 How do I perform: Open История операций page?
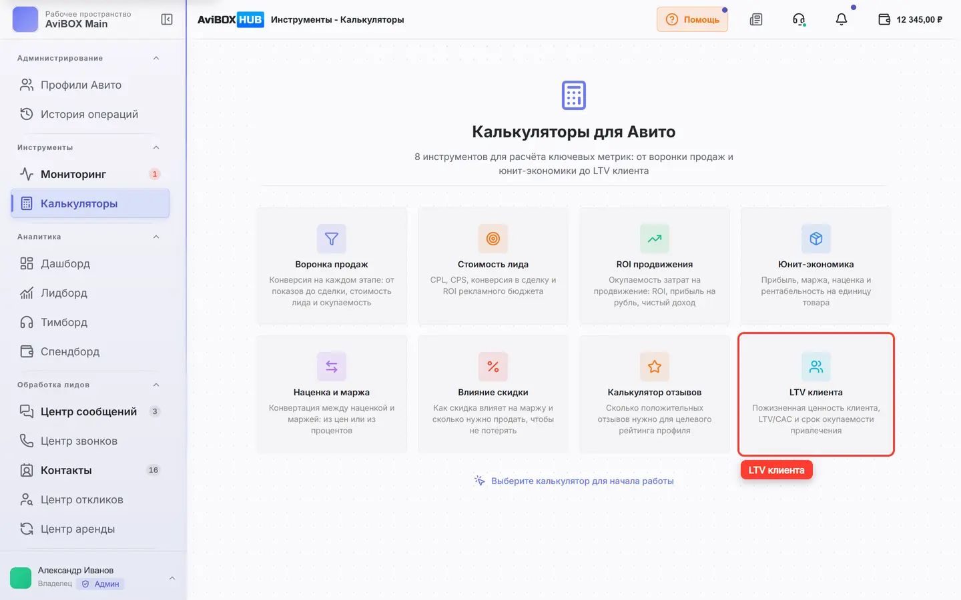(x=90, y=114)
